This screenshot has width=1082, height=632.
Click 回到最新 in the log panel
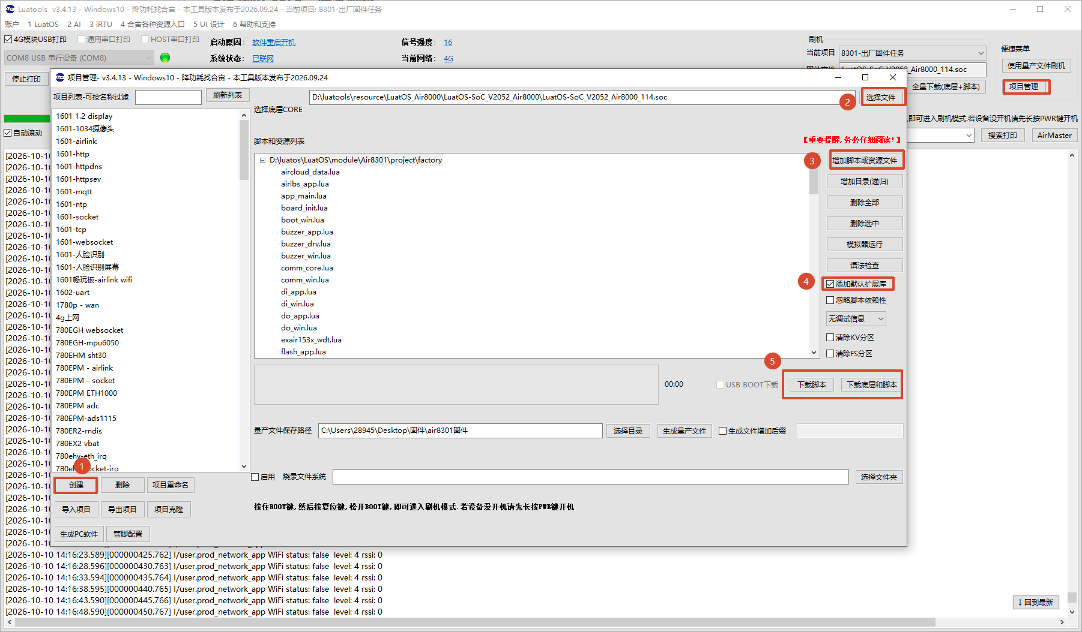(x=1036, y=602)
